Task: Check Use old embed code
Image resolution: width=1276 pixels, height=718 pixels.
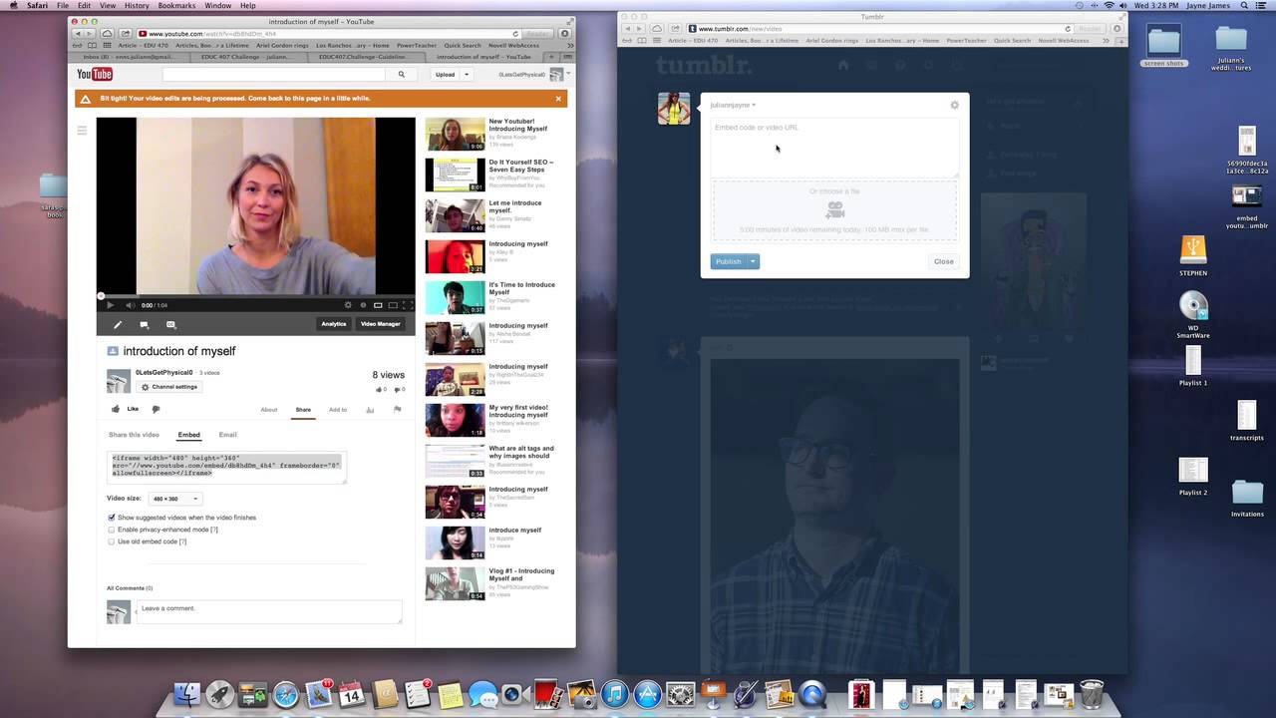Action: coord(112,541)
